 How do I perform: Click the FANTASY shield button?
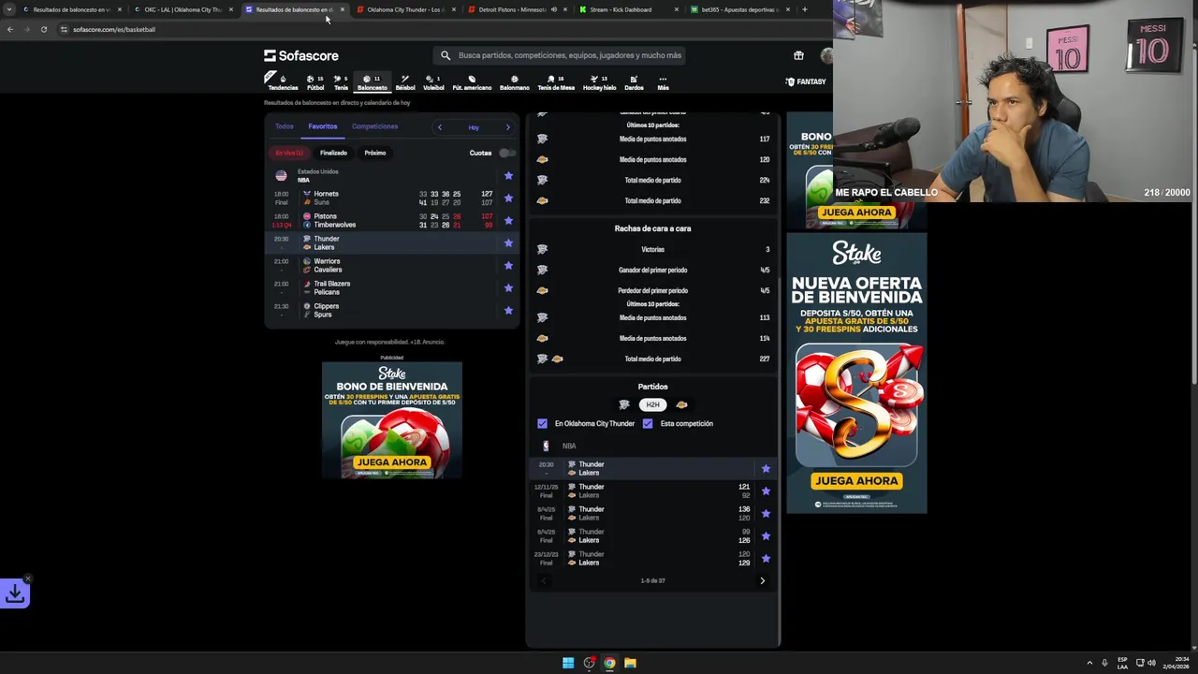[806, 81]
